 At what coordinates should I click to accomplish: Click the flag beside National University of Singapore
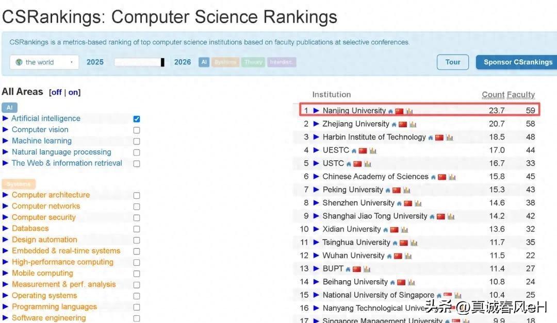click(448, 295)
